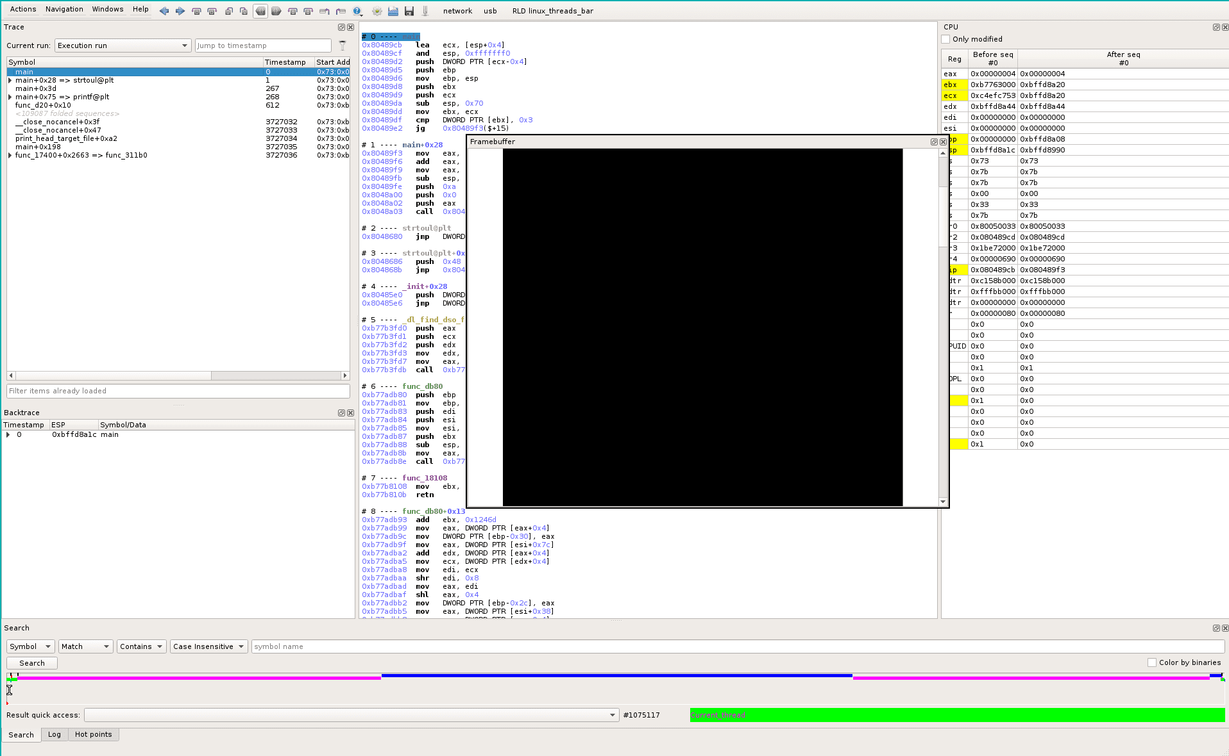This screenshot has width=1229, height=756.
Task: Activate the filter funnel beside Jump to timestamp
Action: 342,45
